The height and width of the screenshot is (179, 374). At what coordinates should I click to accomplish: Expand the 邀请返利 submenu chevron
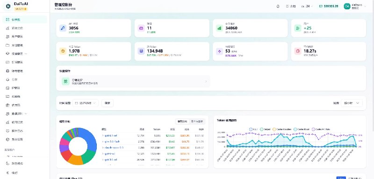tap(26, 114)
